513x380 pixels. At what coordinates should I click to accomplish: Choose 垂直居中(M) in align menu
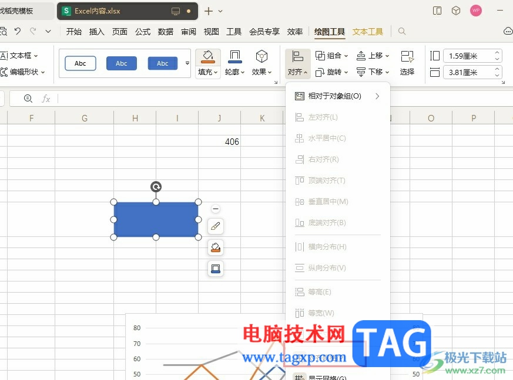337,202
